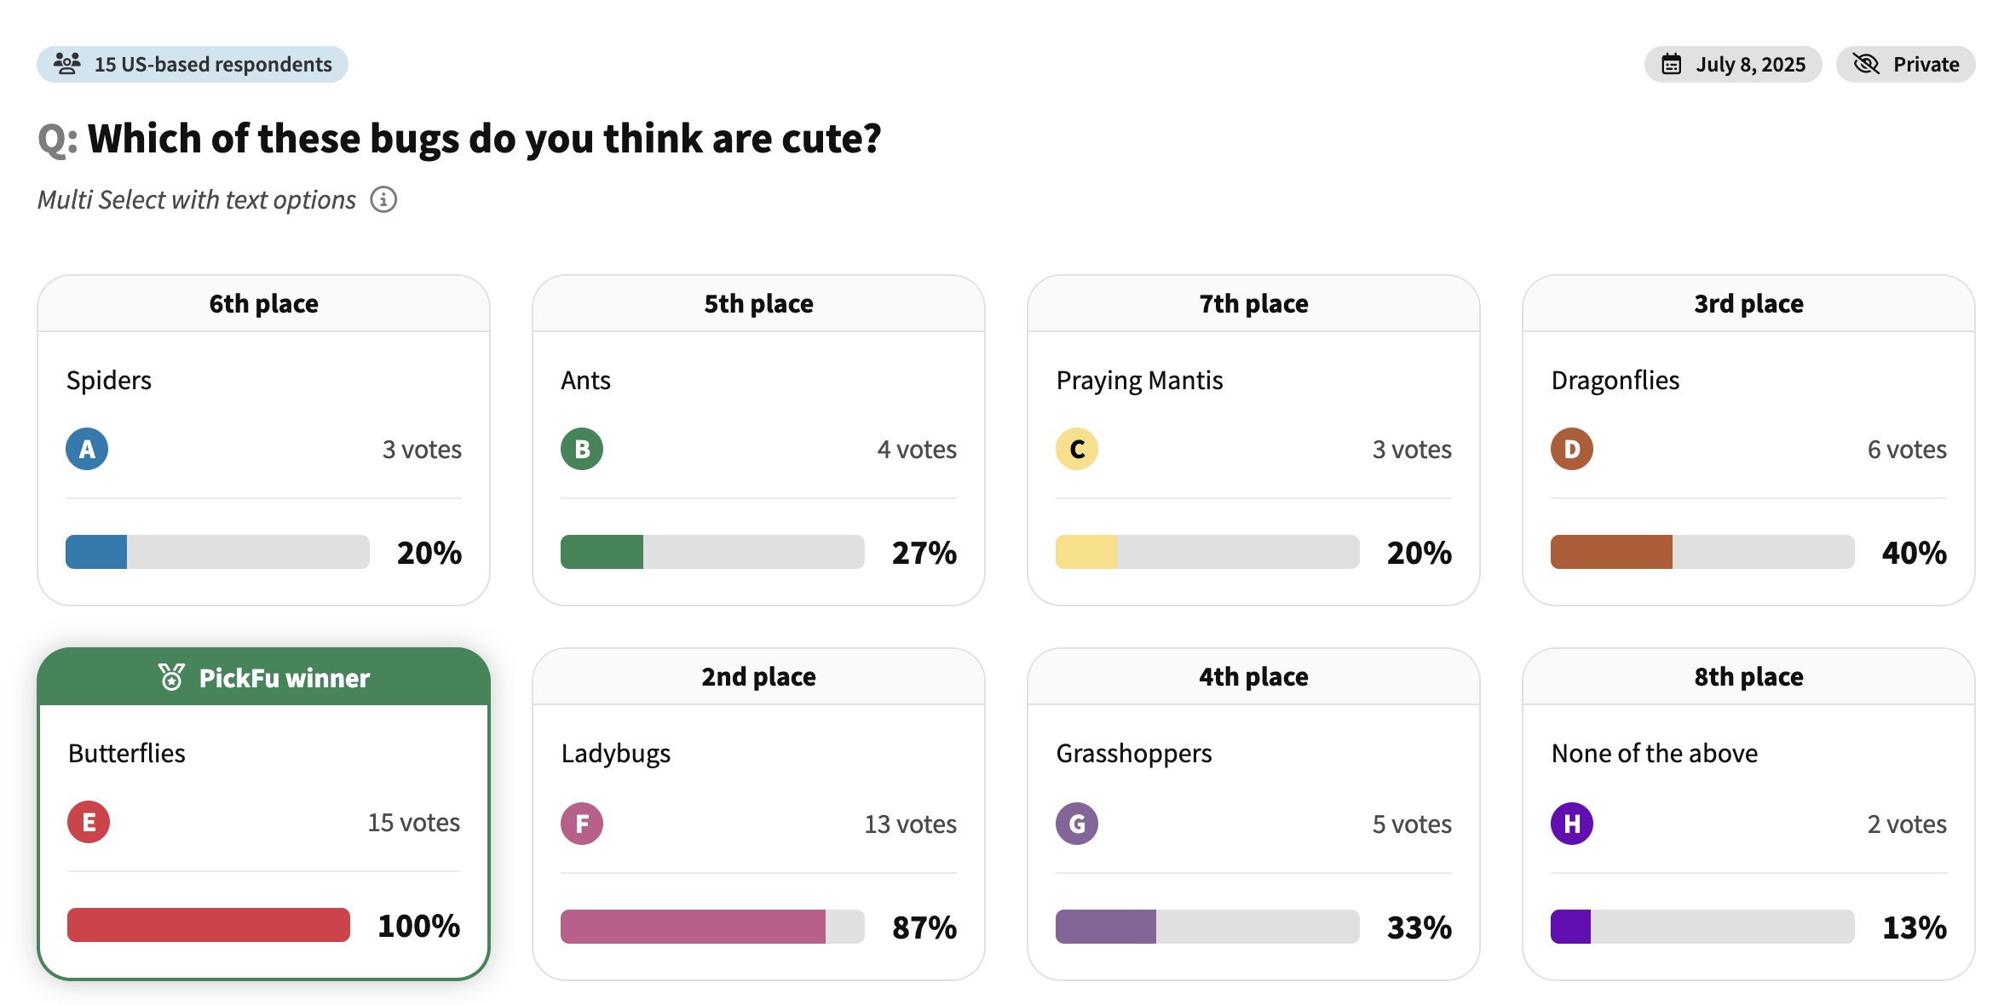Click the PickFu winner banner

pos(264,677)
